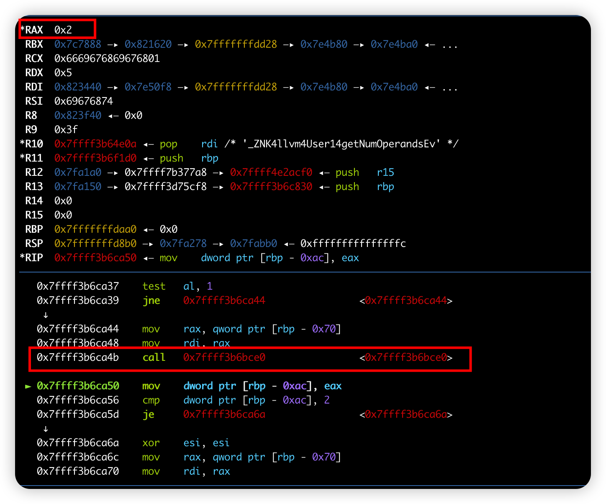Click R12 pointer 0x7fa1a0
The width and height of the screenshot is (606, 504).
(x=78, y=172)
